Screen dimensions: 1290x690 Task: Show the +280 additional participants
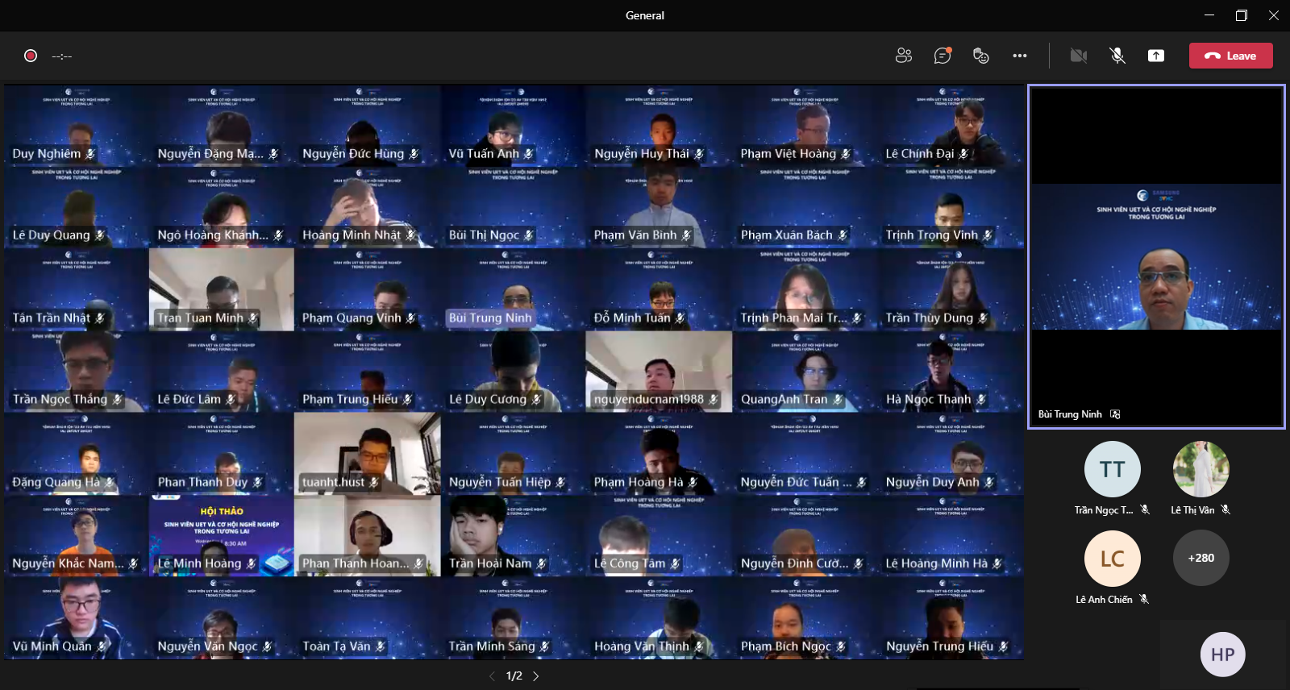click(1201, 558)
